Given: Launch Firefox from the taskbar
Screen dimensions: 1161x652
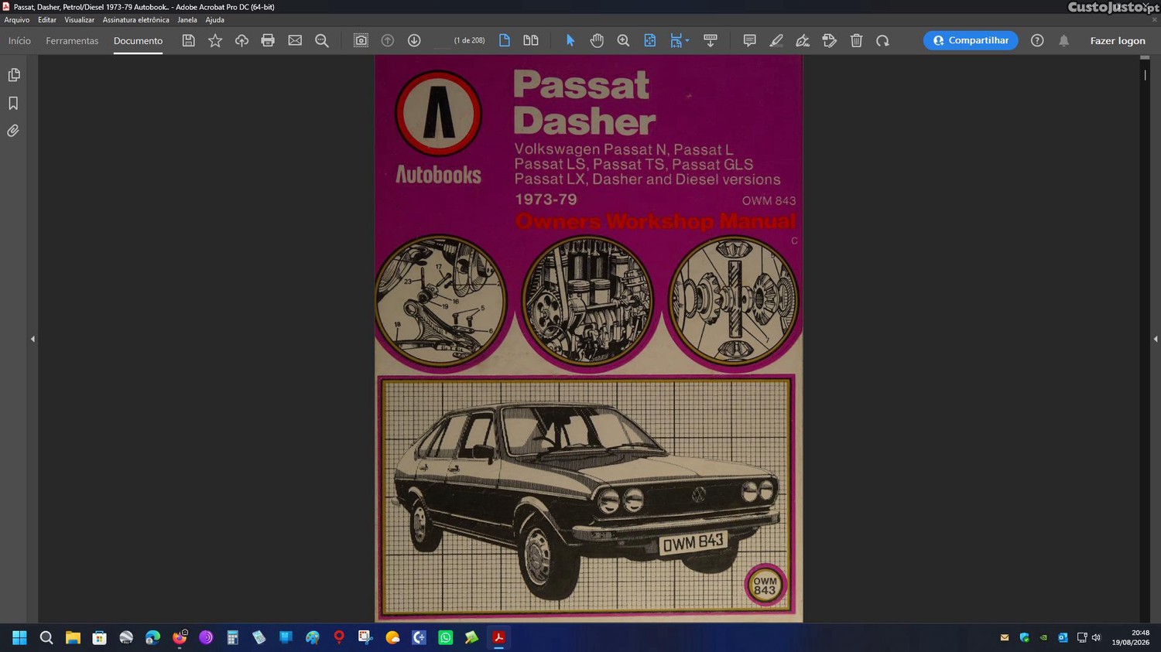Looking at the screenshot, I should coord(180,637).
